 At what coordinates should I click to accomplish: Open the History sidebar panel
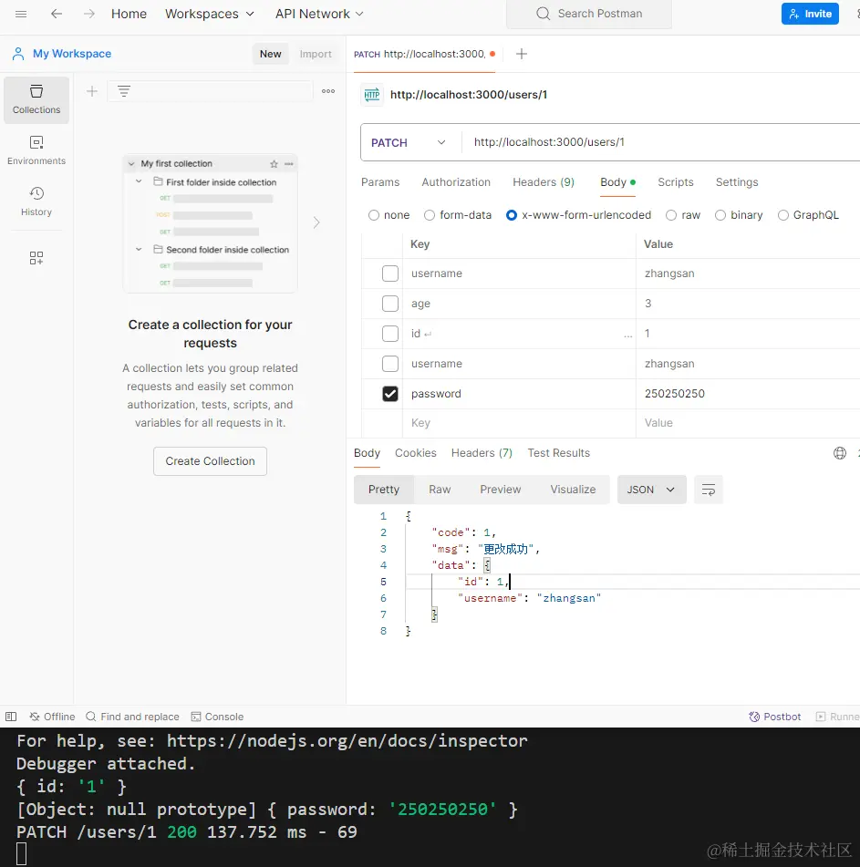click(x=36, y=201)
